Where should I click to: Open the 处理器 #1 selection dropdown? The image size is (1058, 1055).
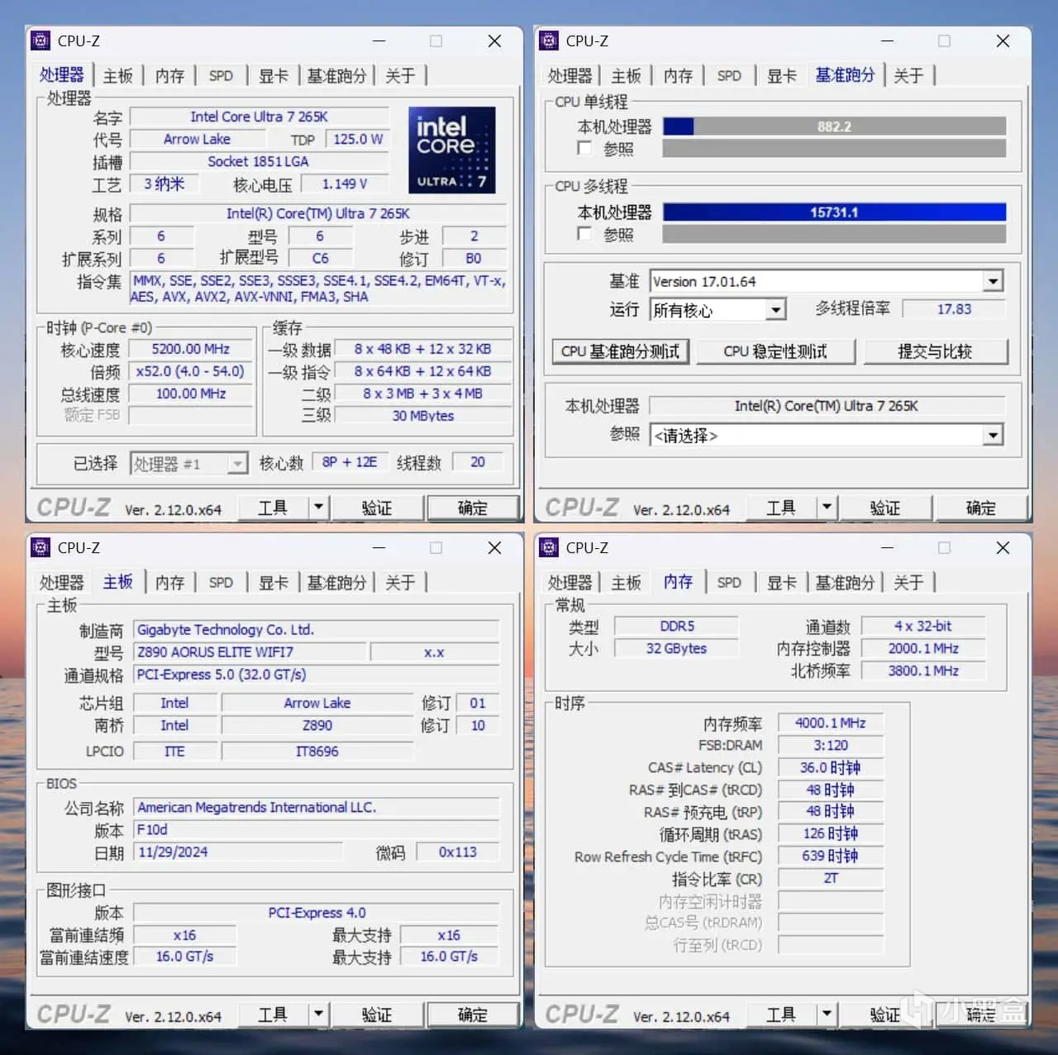pos(237,464)
